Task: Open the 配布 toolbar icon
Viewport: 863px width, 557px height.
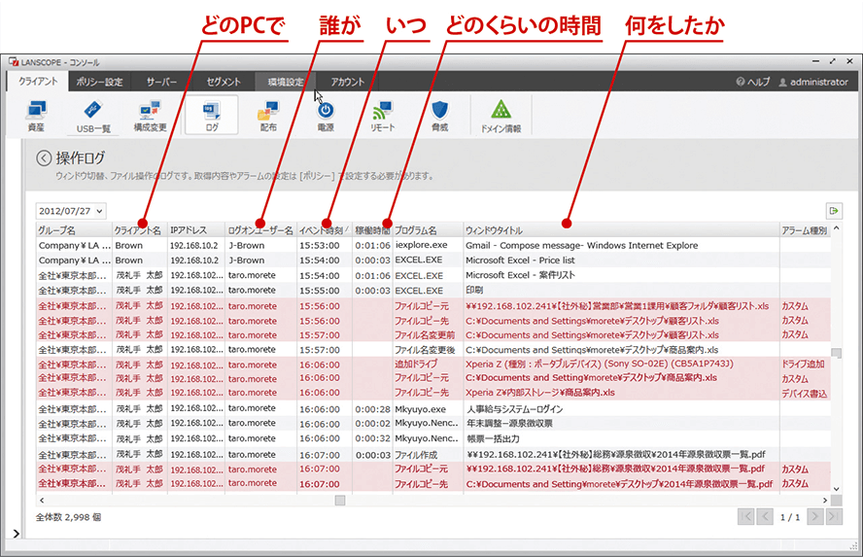Action: click(268, 116)
